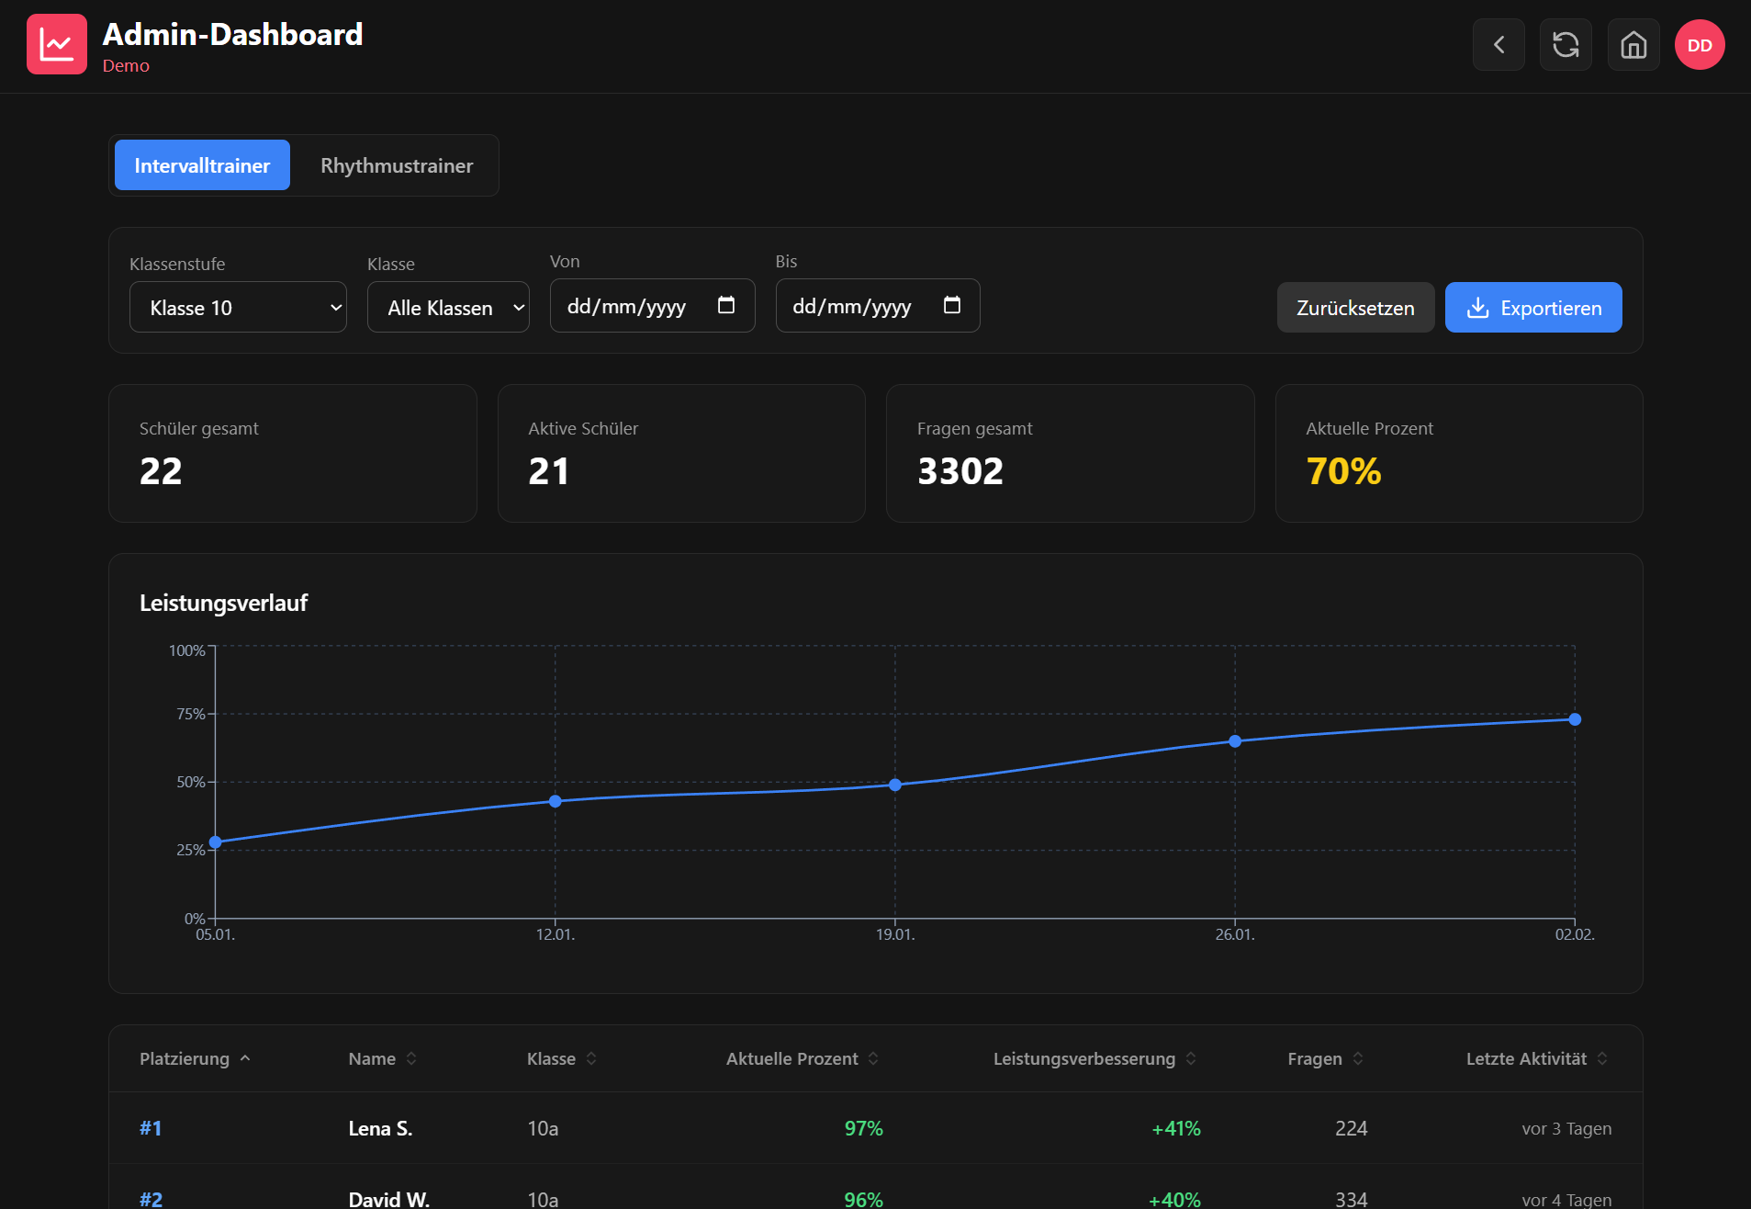This screenshot has width=1751, height=1209.
Task: Toggle sorting on the Name column
Action: tap(412, 1058)
